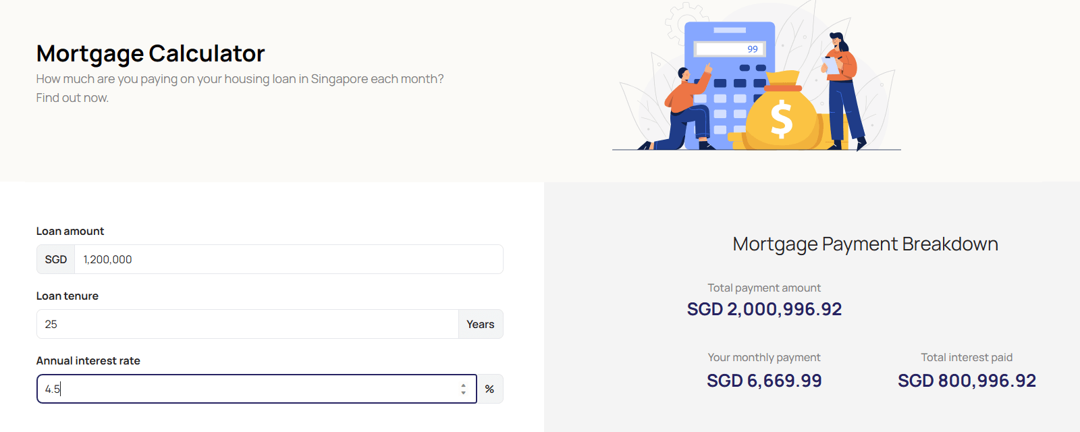The image size is (1080, 432).
Task: Click the SGD currency prefix box
Action: [x=56, y=260]
